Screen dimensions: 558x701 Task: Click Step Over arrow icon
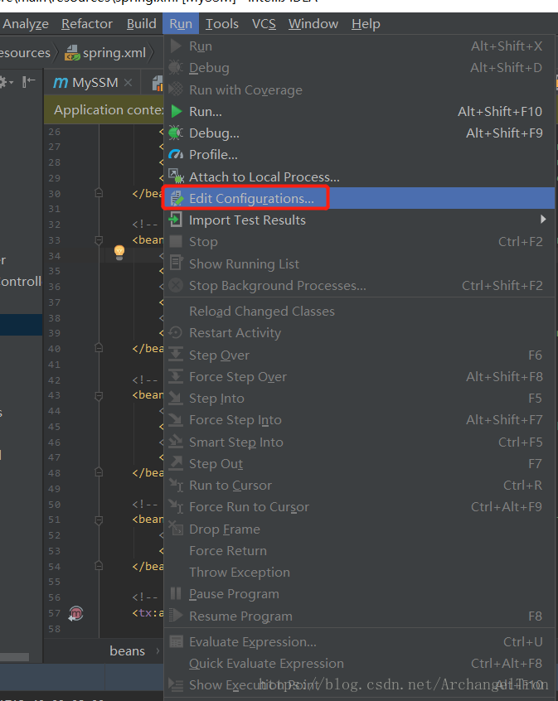176,354
